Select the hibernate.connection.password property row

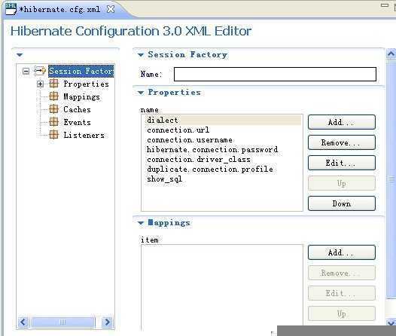pyautogui.click(x=223, y=150)
